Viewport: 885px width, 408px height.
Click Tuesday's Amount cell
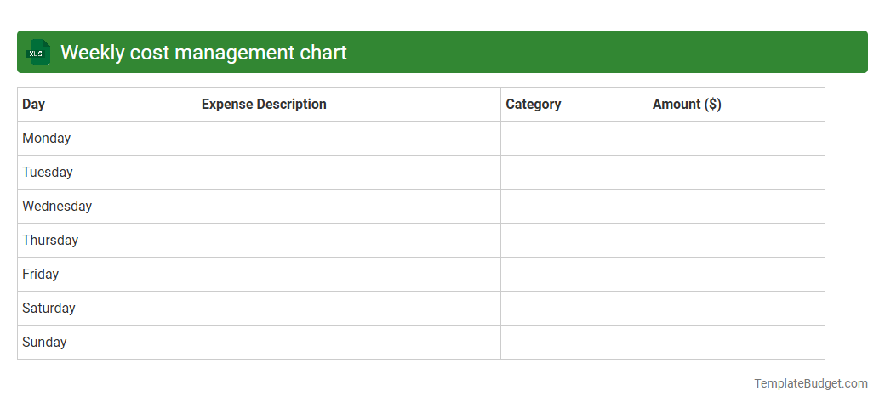[x=737, y=173]
